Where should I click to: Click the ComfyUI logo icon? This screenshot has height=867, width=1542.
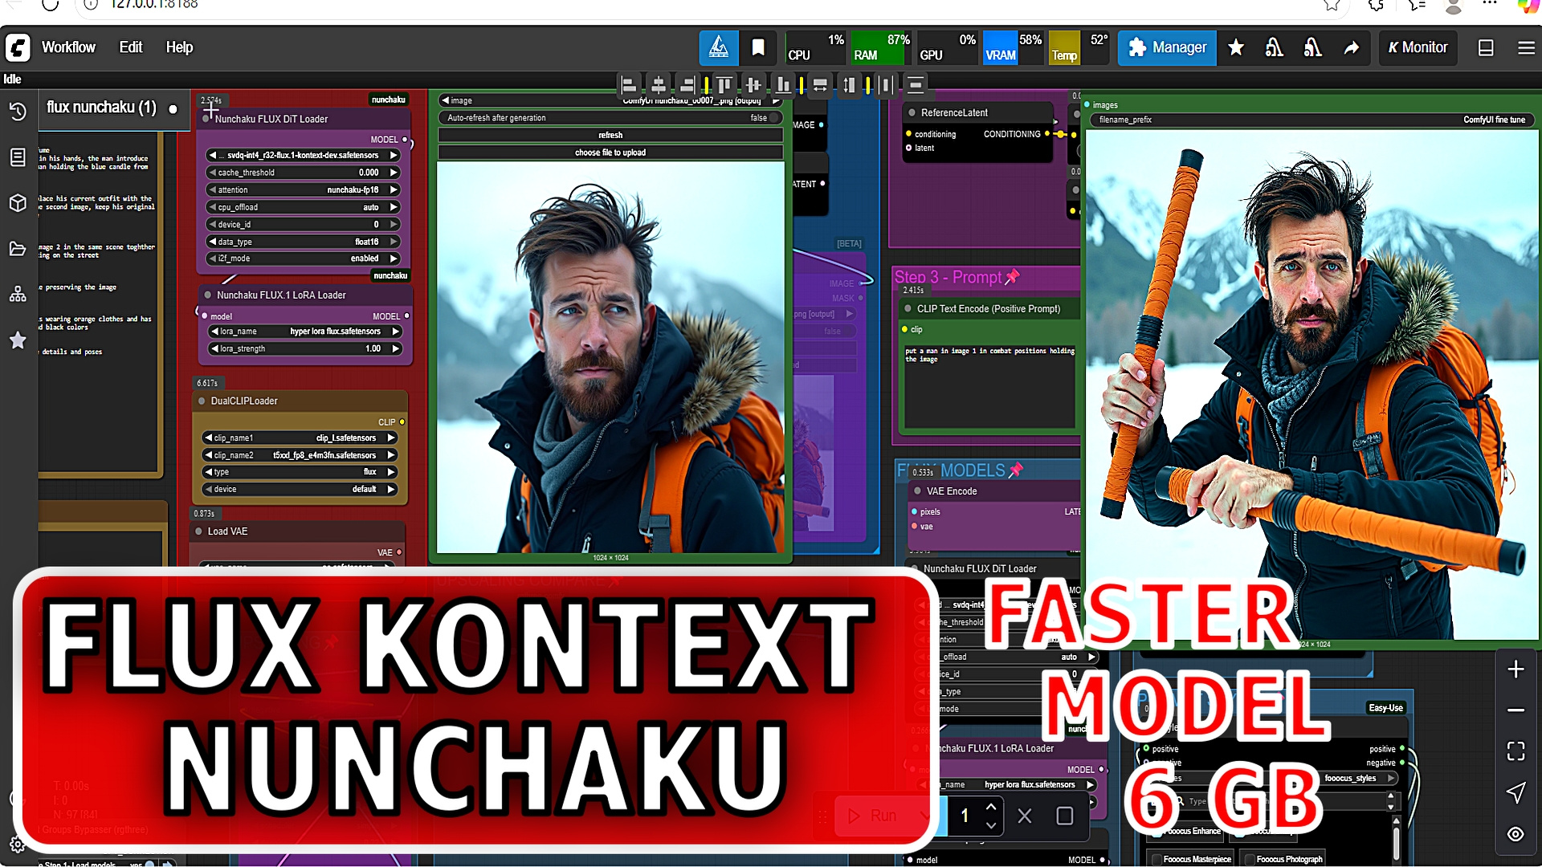point(18,47)
